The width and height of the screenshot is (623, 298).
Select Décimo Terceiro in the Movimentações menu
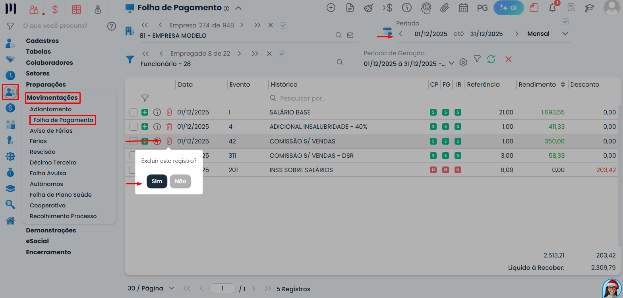(x=53, y=163)
